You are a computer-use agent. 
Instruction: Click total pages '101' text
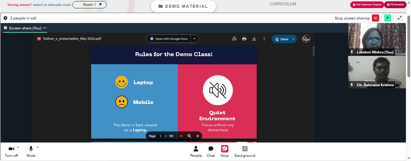pos(171,136)
